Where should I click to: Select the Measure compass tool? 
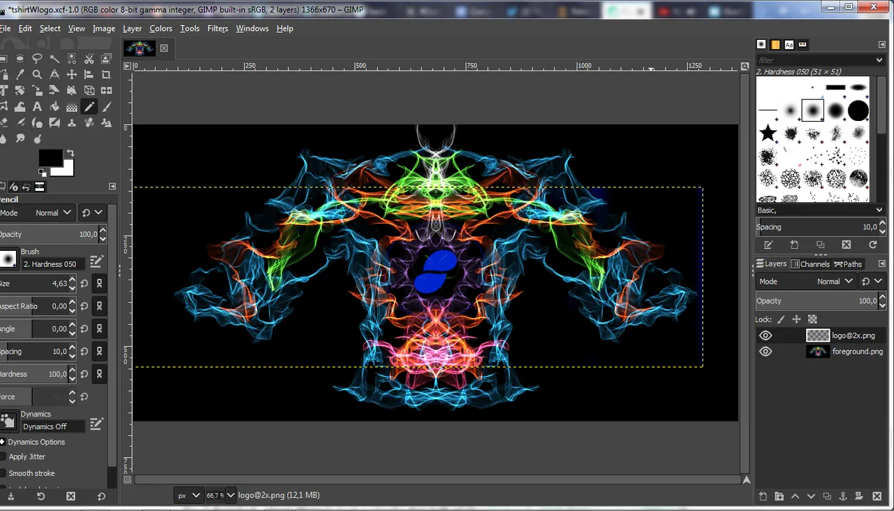pos(54,75)
